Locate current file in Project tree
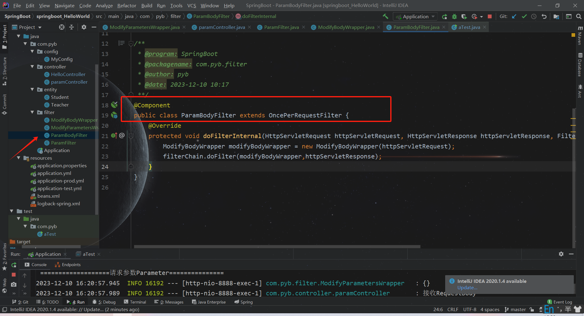584x316 pixels. [62, 27]
